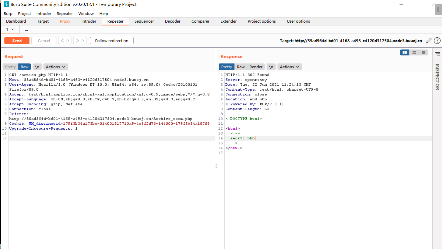Select response Pretty view
Viewport: 442px width, 249px height.
(x=227, y=67)
